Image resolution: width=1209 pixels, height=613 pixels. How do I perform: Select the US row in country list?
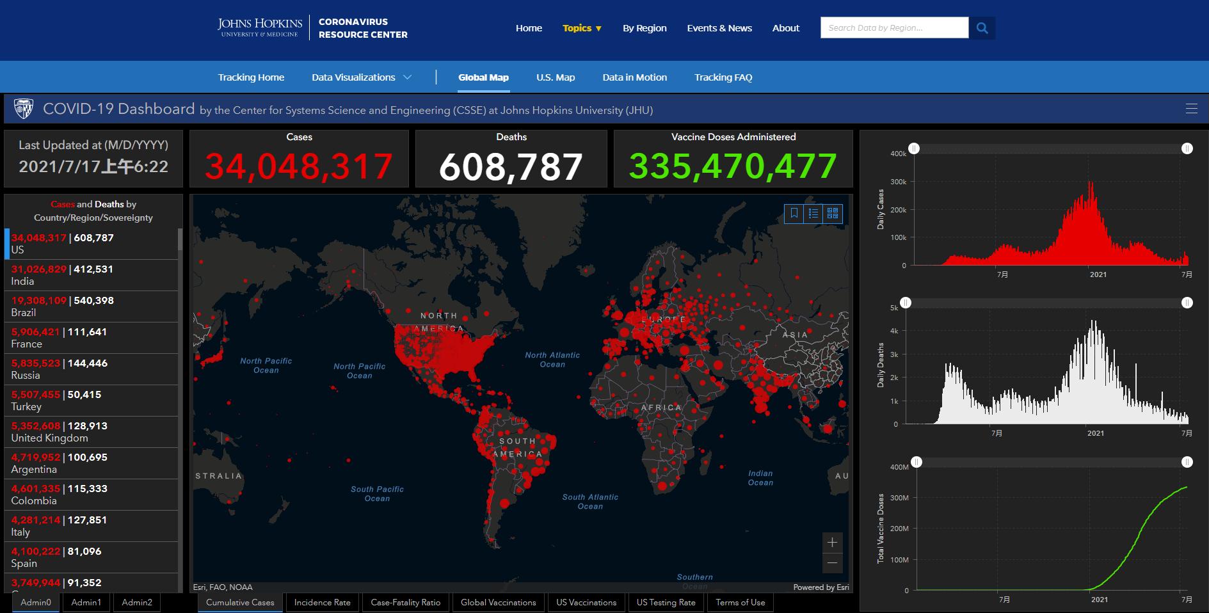click(92, 244)
